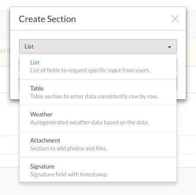Click 'Autogenerated weather data' description
This screenshot has width=196, height=195.
(90, 122)
